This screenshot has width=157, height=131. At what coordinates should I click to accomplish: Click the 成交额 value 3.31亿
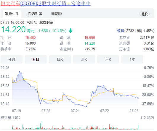pyautogui.click(x=149, y=43)
